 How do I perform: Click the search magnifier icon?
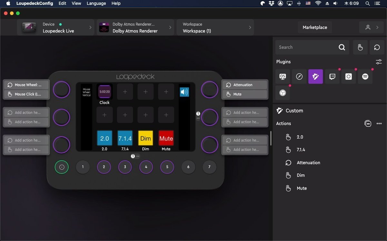[x=342, y=47]
